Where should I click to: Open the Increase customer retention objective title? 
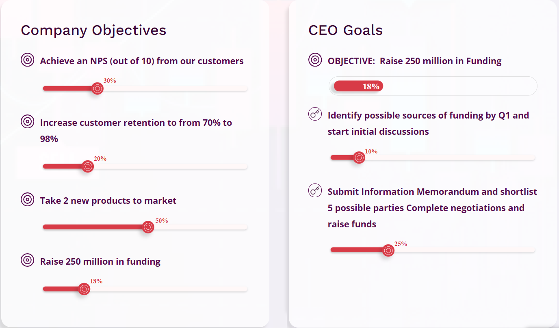[x=136, y=131]
